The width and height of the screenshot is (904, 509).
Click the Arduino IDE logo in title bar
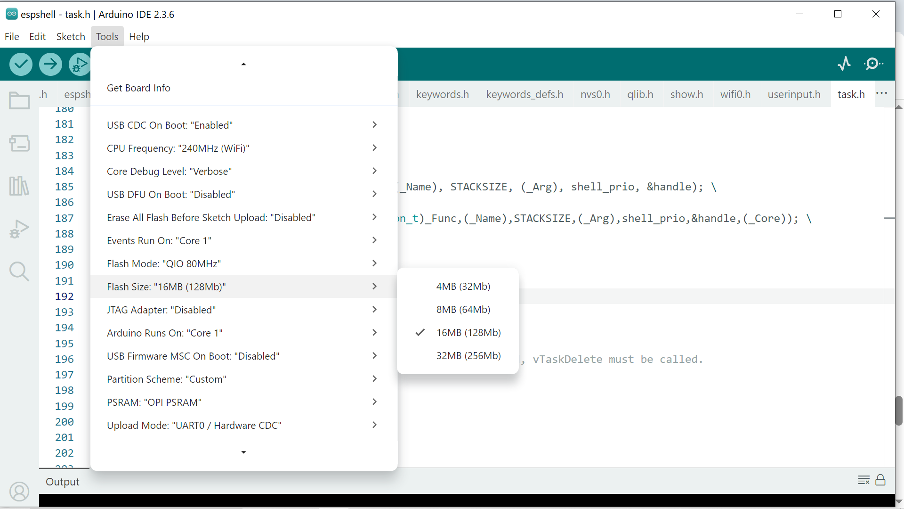tap(12, 14)
